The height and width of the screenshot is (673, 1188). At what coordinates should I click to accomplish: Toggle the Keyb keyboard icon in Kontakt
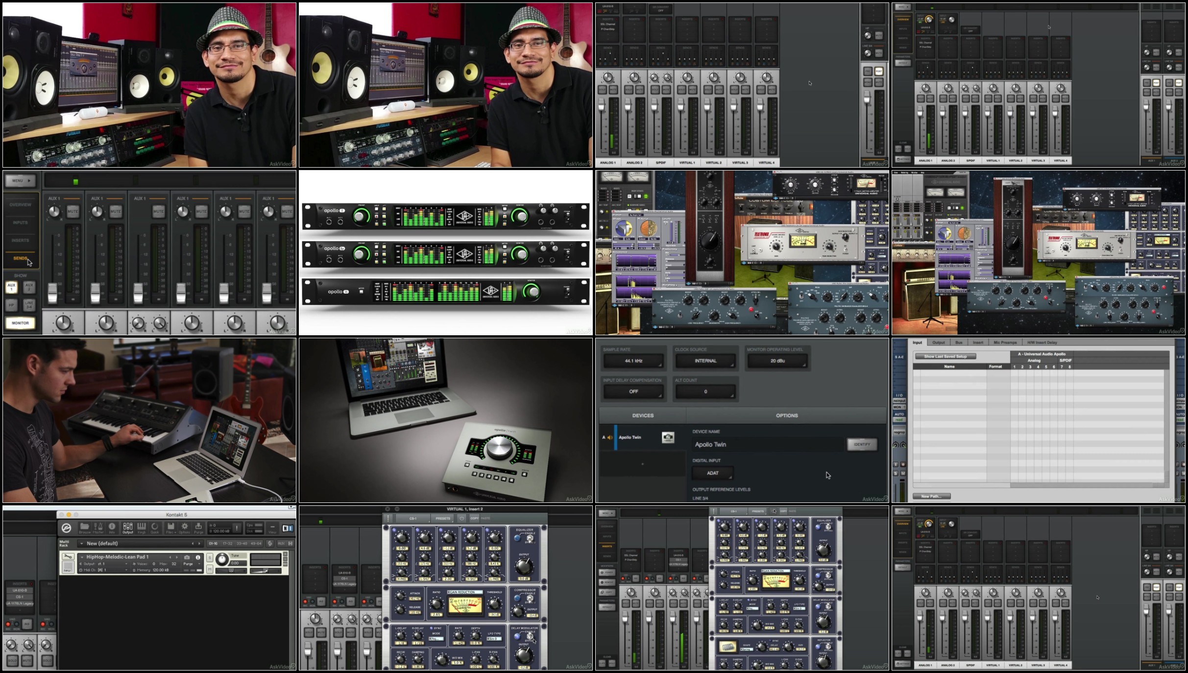142,528
